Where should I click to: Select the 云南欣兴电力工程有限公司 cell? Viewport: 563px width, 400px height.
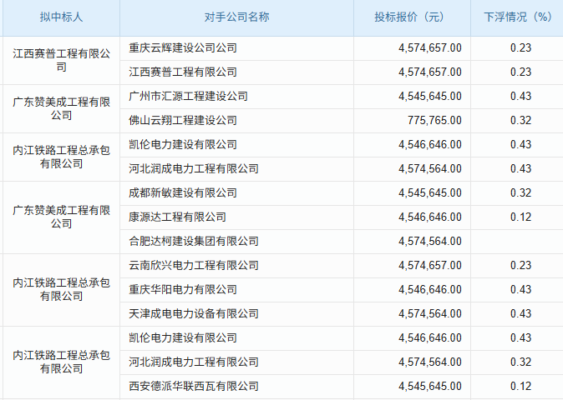[194, 266]
